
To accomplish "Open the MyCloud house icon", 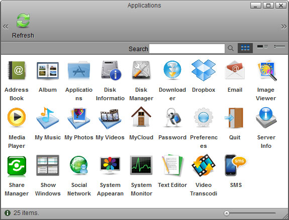I will 141,117.
